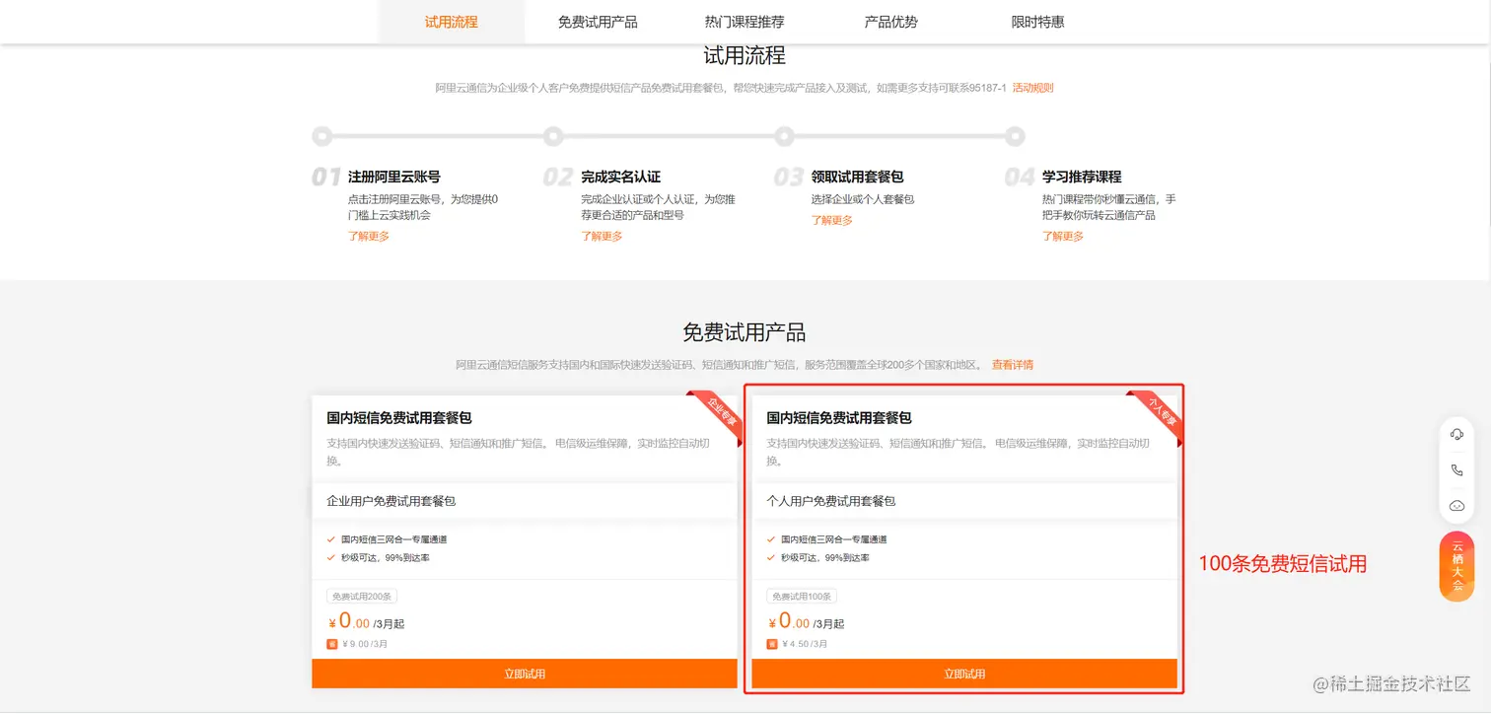The width and height of the screenshot is (1491, 714).
Task: Switch to 试用流程 tab
Action: pyautogui.click(x=452, y=22)
